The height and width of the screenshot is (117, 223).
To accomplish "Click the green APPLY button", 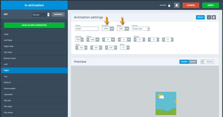I will click(211, 5).
